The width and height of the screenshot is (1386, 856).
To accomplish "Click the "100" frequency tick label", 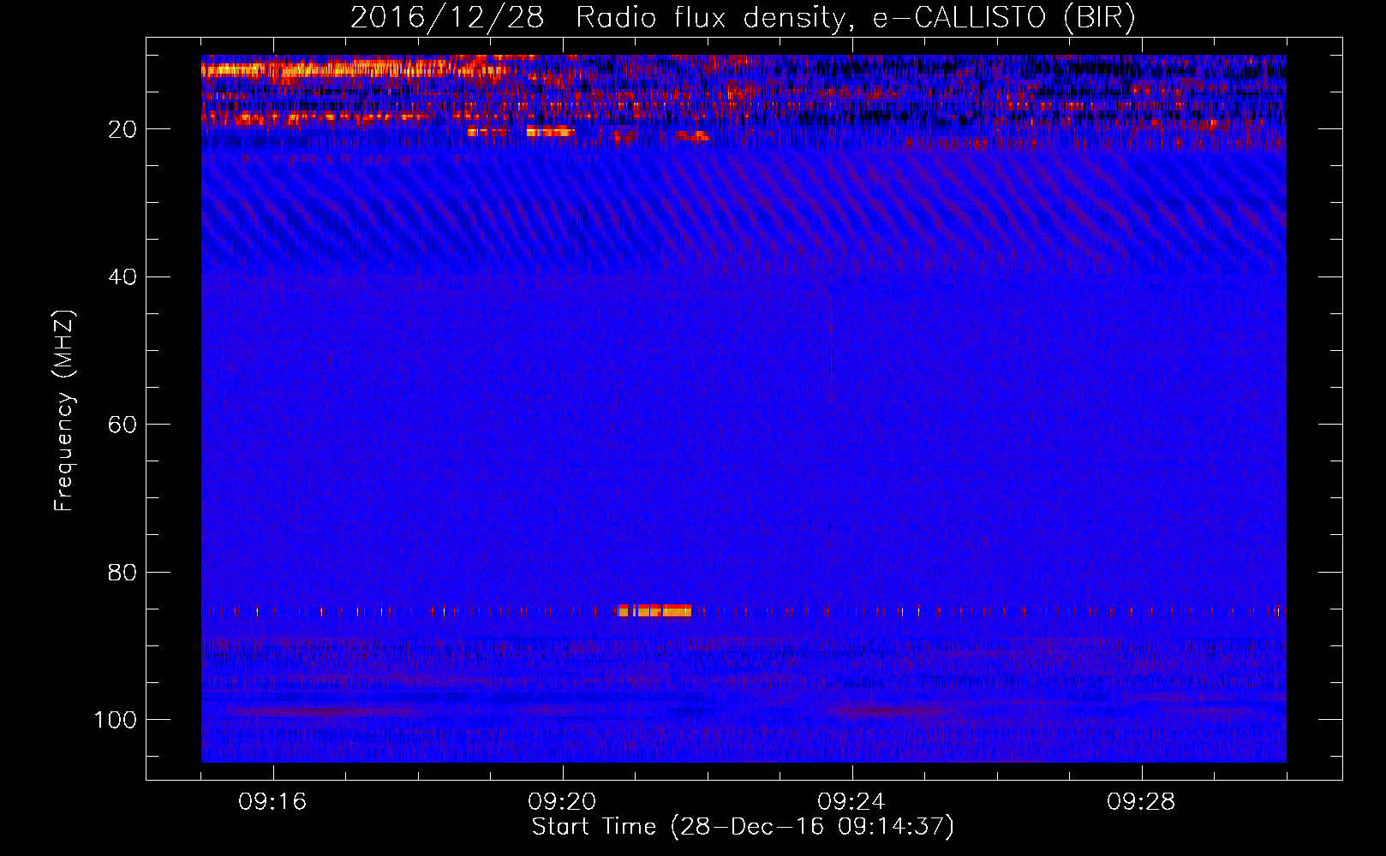I will click(x=116, y=720).
